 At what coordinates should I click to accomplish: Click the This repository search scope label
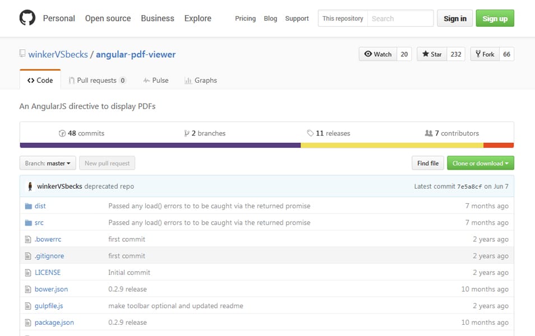click(343, 18)
